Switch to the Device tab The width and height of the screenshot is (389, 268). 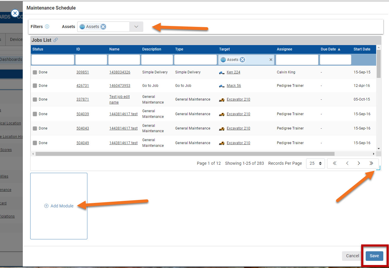(16, 39)
